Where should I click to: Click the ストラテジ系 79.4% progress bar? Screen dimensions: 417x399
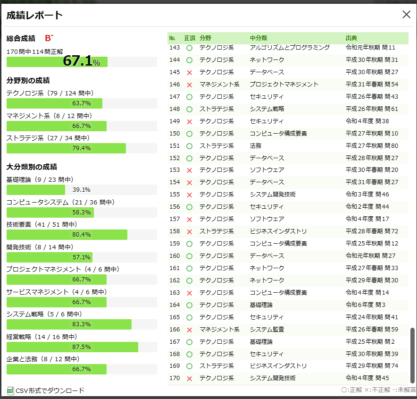point(82,148)
